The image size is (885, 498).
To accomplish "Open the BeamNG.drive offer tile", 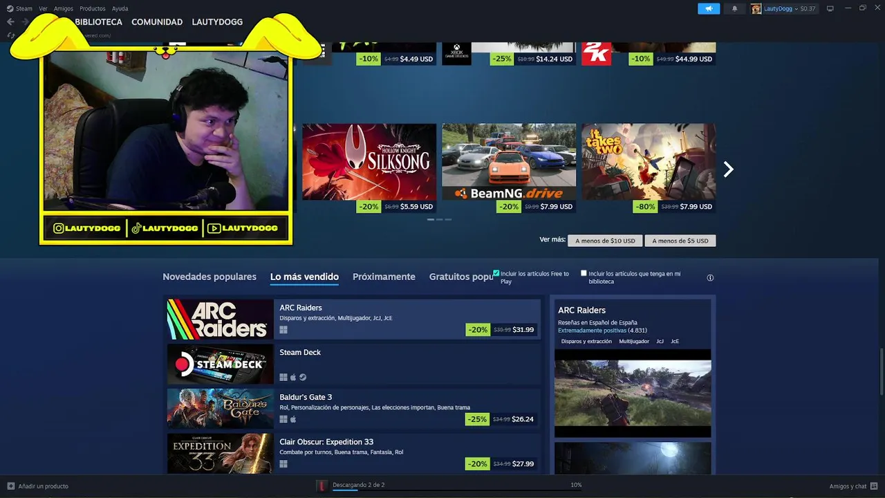I will click(509, 168).
